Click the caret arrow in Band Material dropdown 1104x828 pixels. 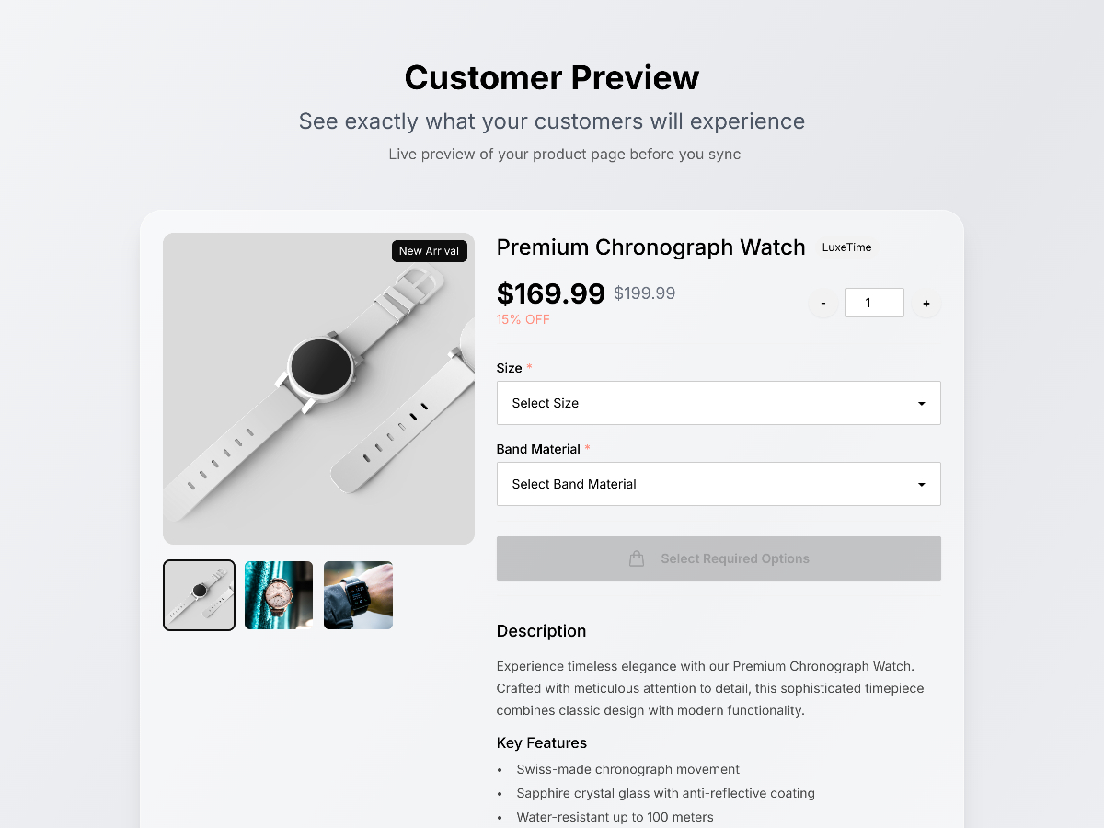[x=921, y=485]
